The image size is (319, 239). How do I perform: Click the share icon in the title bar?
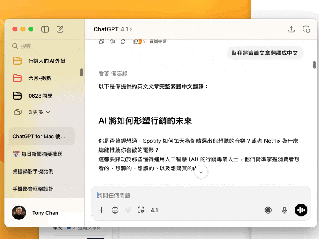point(291,29)
